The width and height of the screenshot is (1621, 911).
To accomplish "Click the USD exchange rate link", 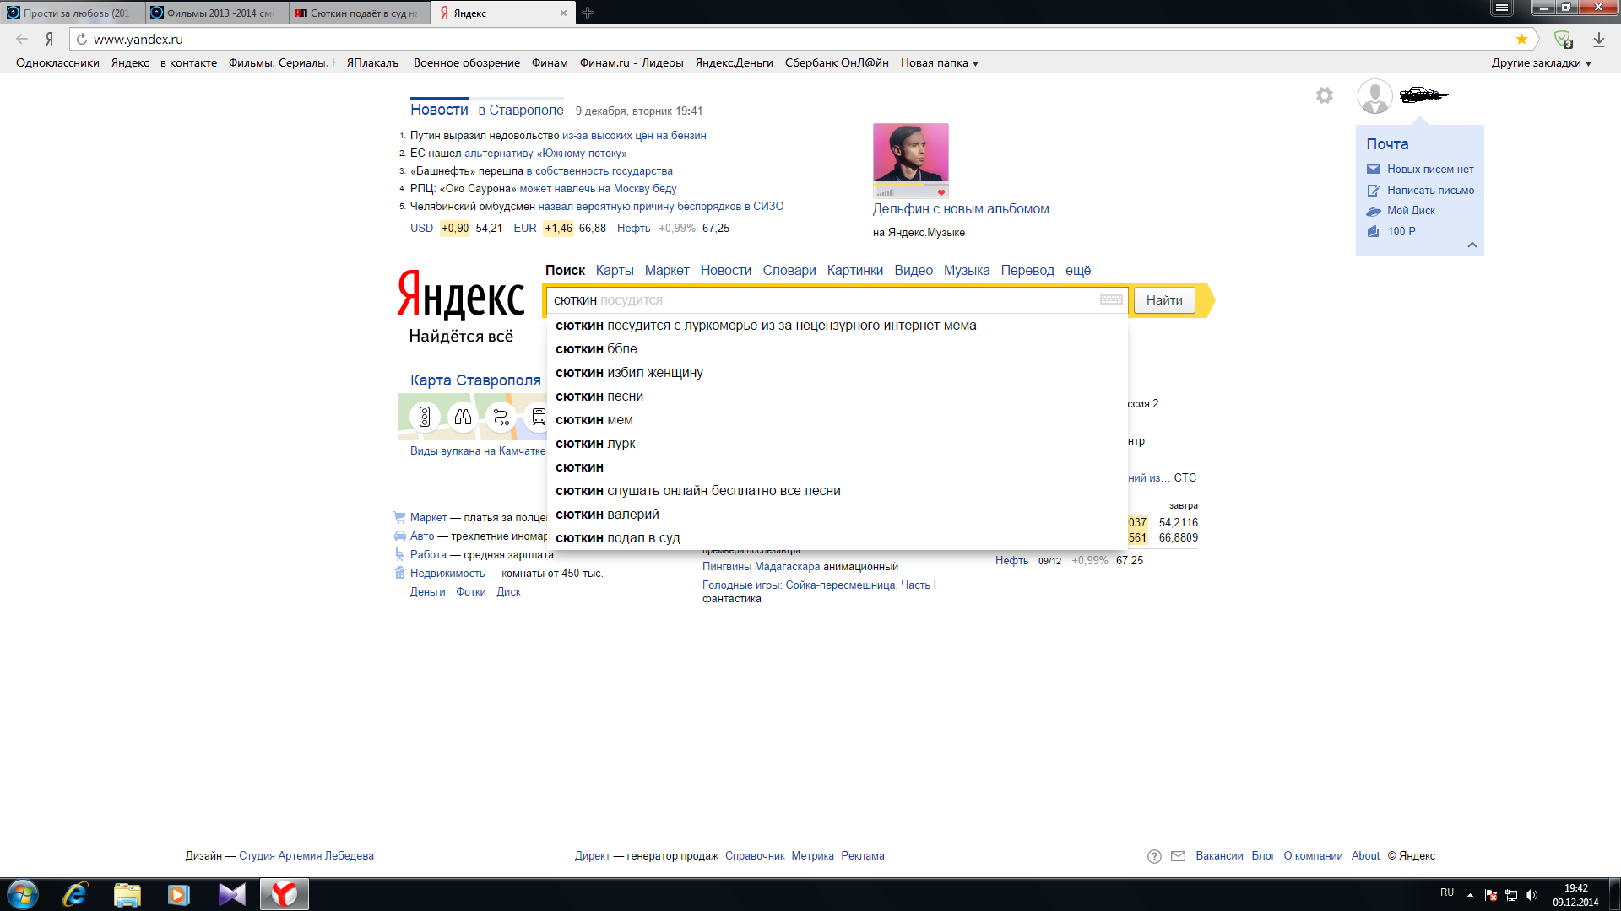I will (421, 229).
